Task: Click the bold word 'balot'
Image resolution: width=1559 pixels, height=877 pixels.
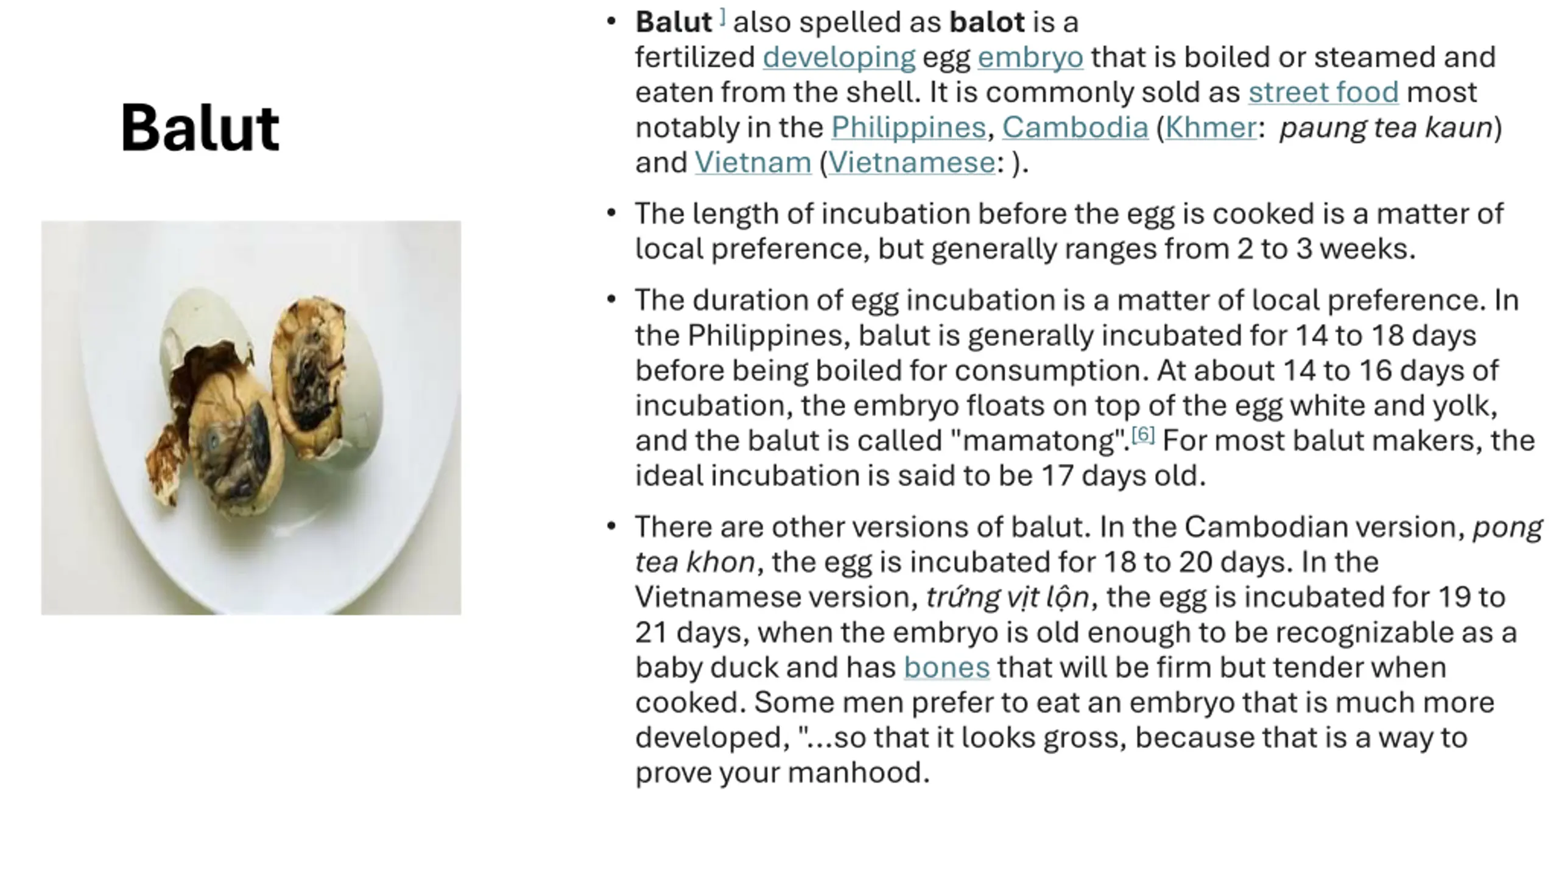Action: [987, 23]
